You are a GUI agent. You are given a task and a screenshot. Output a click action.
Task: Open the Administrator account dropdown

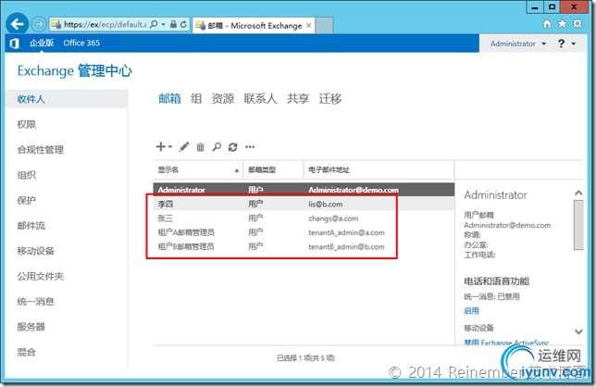[518, 44]
